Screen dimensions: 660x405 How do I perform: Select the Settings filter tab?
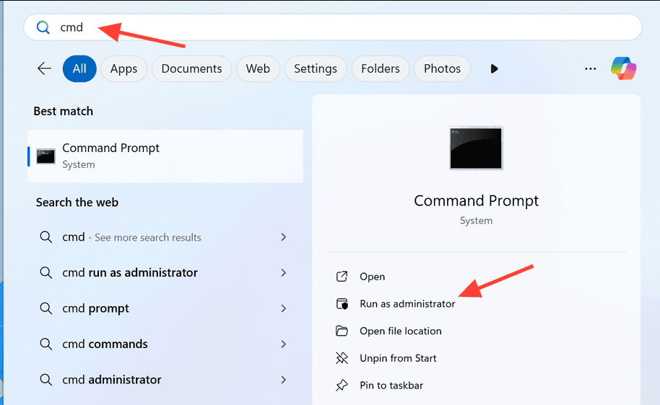pyautogui.click(x=316, y=68)
